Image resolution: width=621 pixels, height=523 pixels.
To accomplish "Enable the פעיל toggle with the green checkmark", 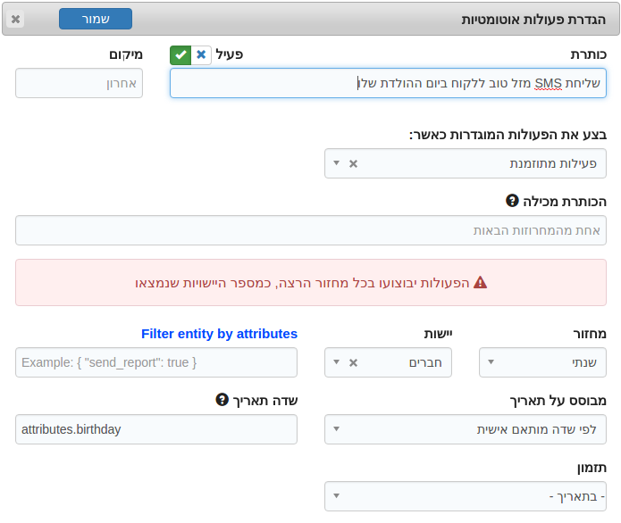I will pos(180,55).
